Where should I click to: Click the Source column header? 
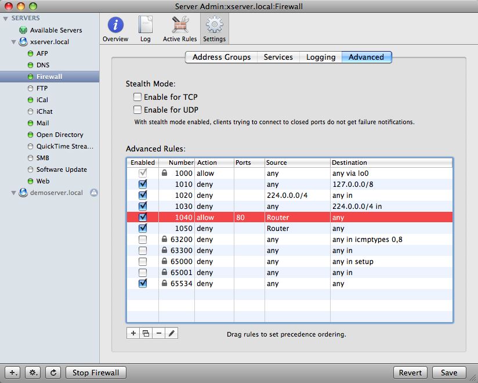pyautogui.click(x=298, y=162)
